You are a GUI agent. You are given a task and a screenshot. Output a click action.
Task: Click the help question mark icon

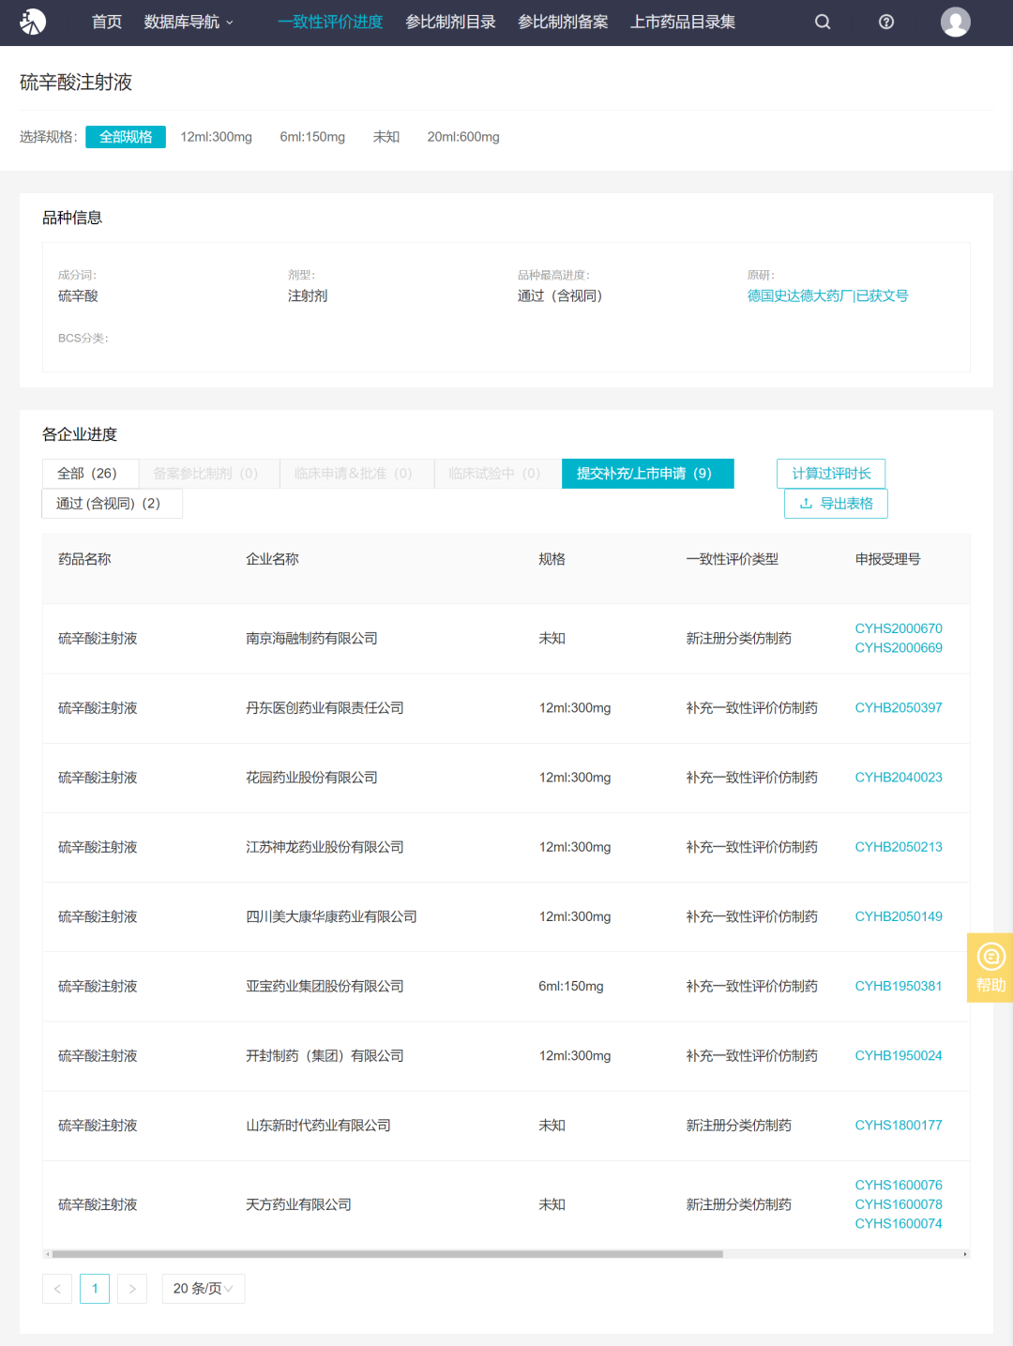click(x=886, y=22)
